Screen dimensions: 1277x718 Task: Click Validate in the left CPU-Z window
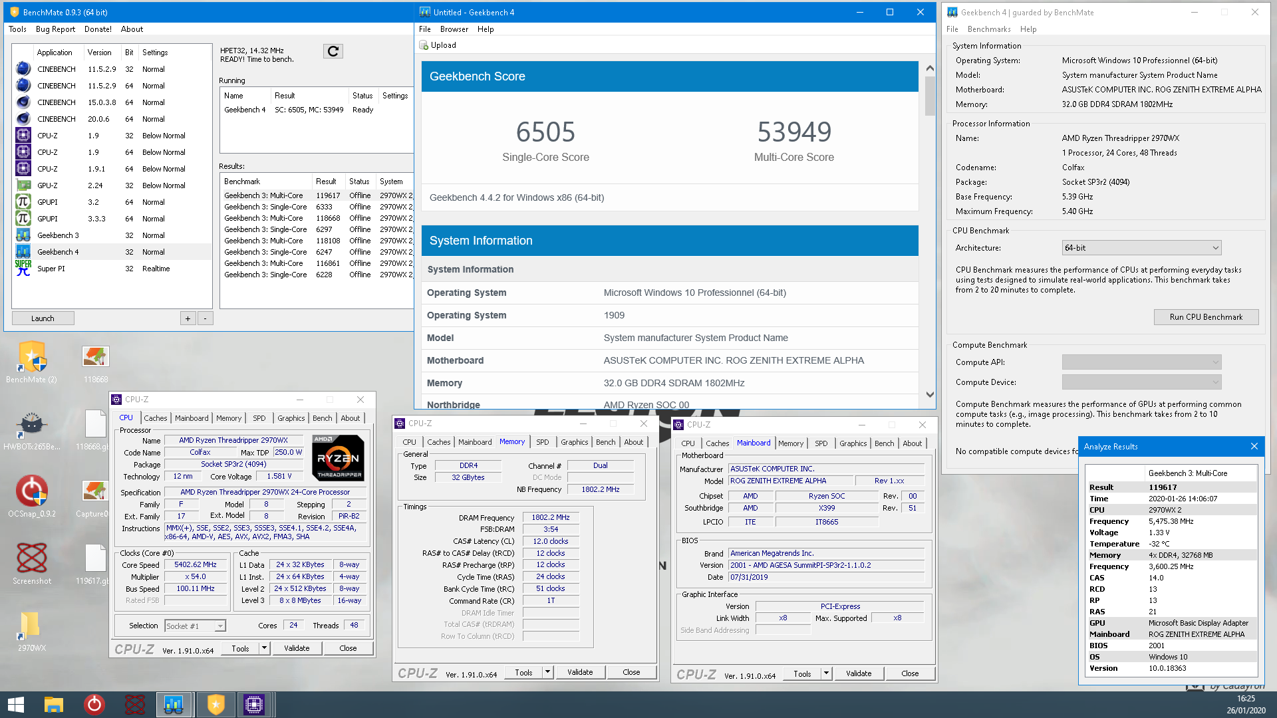click(x=297, y=648)
